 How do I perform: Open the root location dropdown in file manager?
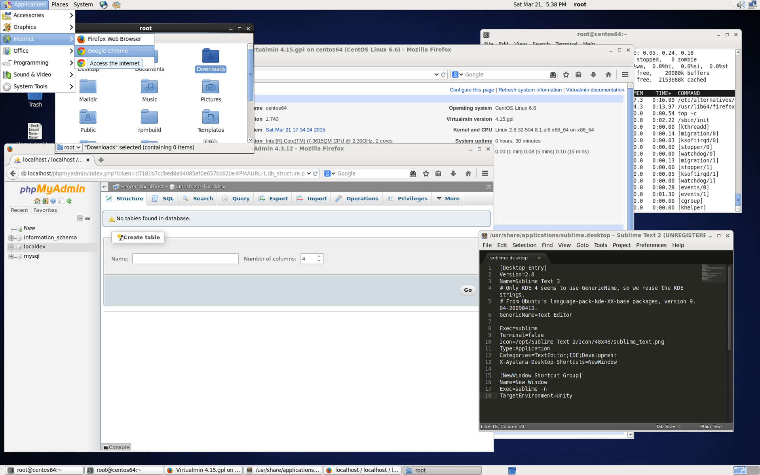point(69,147)
